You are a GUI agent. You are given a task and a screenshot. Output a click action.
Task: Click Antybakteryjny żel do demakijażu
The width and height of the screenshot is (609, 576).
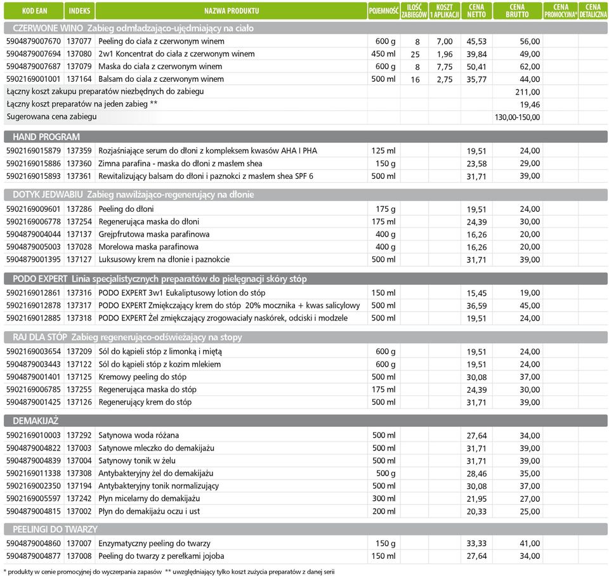click(x=156, y=473)
